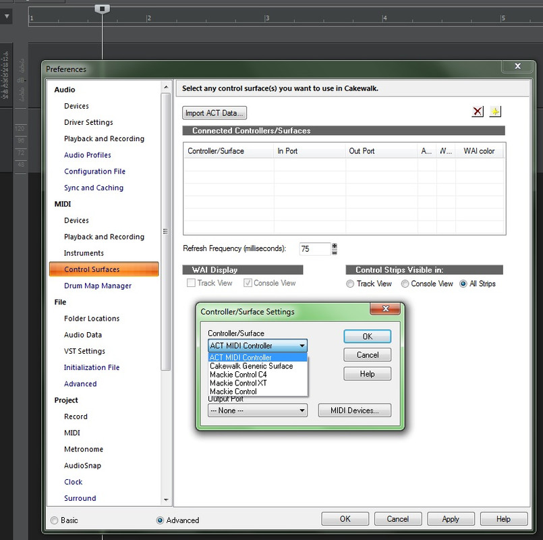Select MIDI Devices in the category list
The width and height of the screenshot is (543, 540).
[76, 221]
